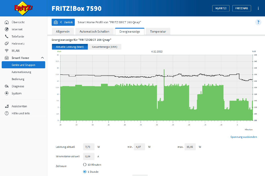Click the Assistenten icon

pyautogui.click(x=7, y=106)
